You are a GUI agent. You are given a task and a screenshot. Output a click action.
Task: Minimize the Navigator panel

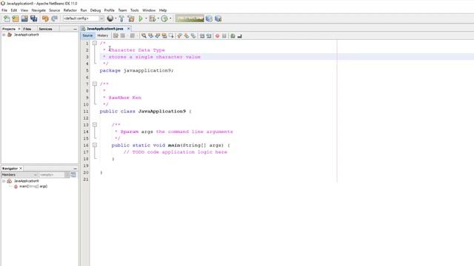pyautogui.click(x=76, y=168)
